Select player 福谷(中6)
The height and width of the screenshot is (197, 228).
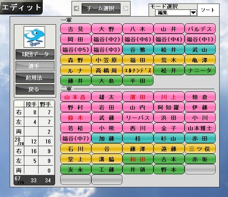[138, 39]
